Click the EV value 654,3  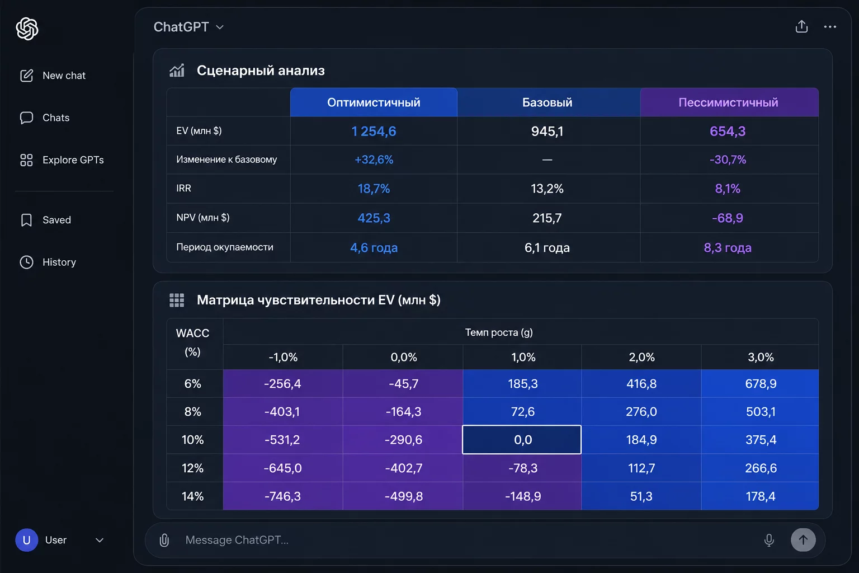click(728, 131)
